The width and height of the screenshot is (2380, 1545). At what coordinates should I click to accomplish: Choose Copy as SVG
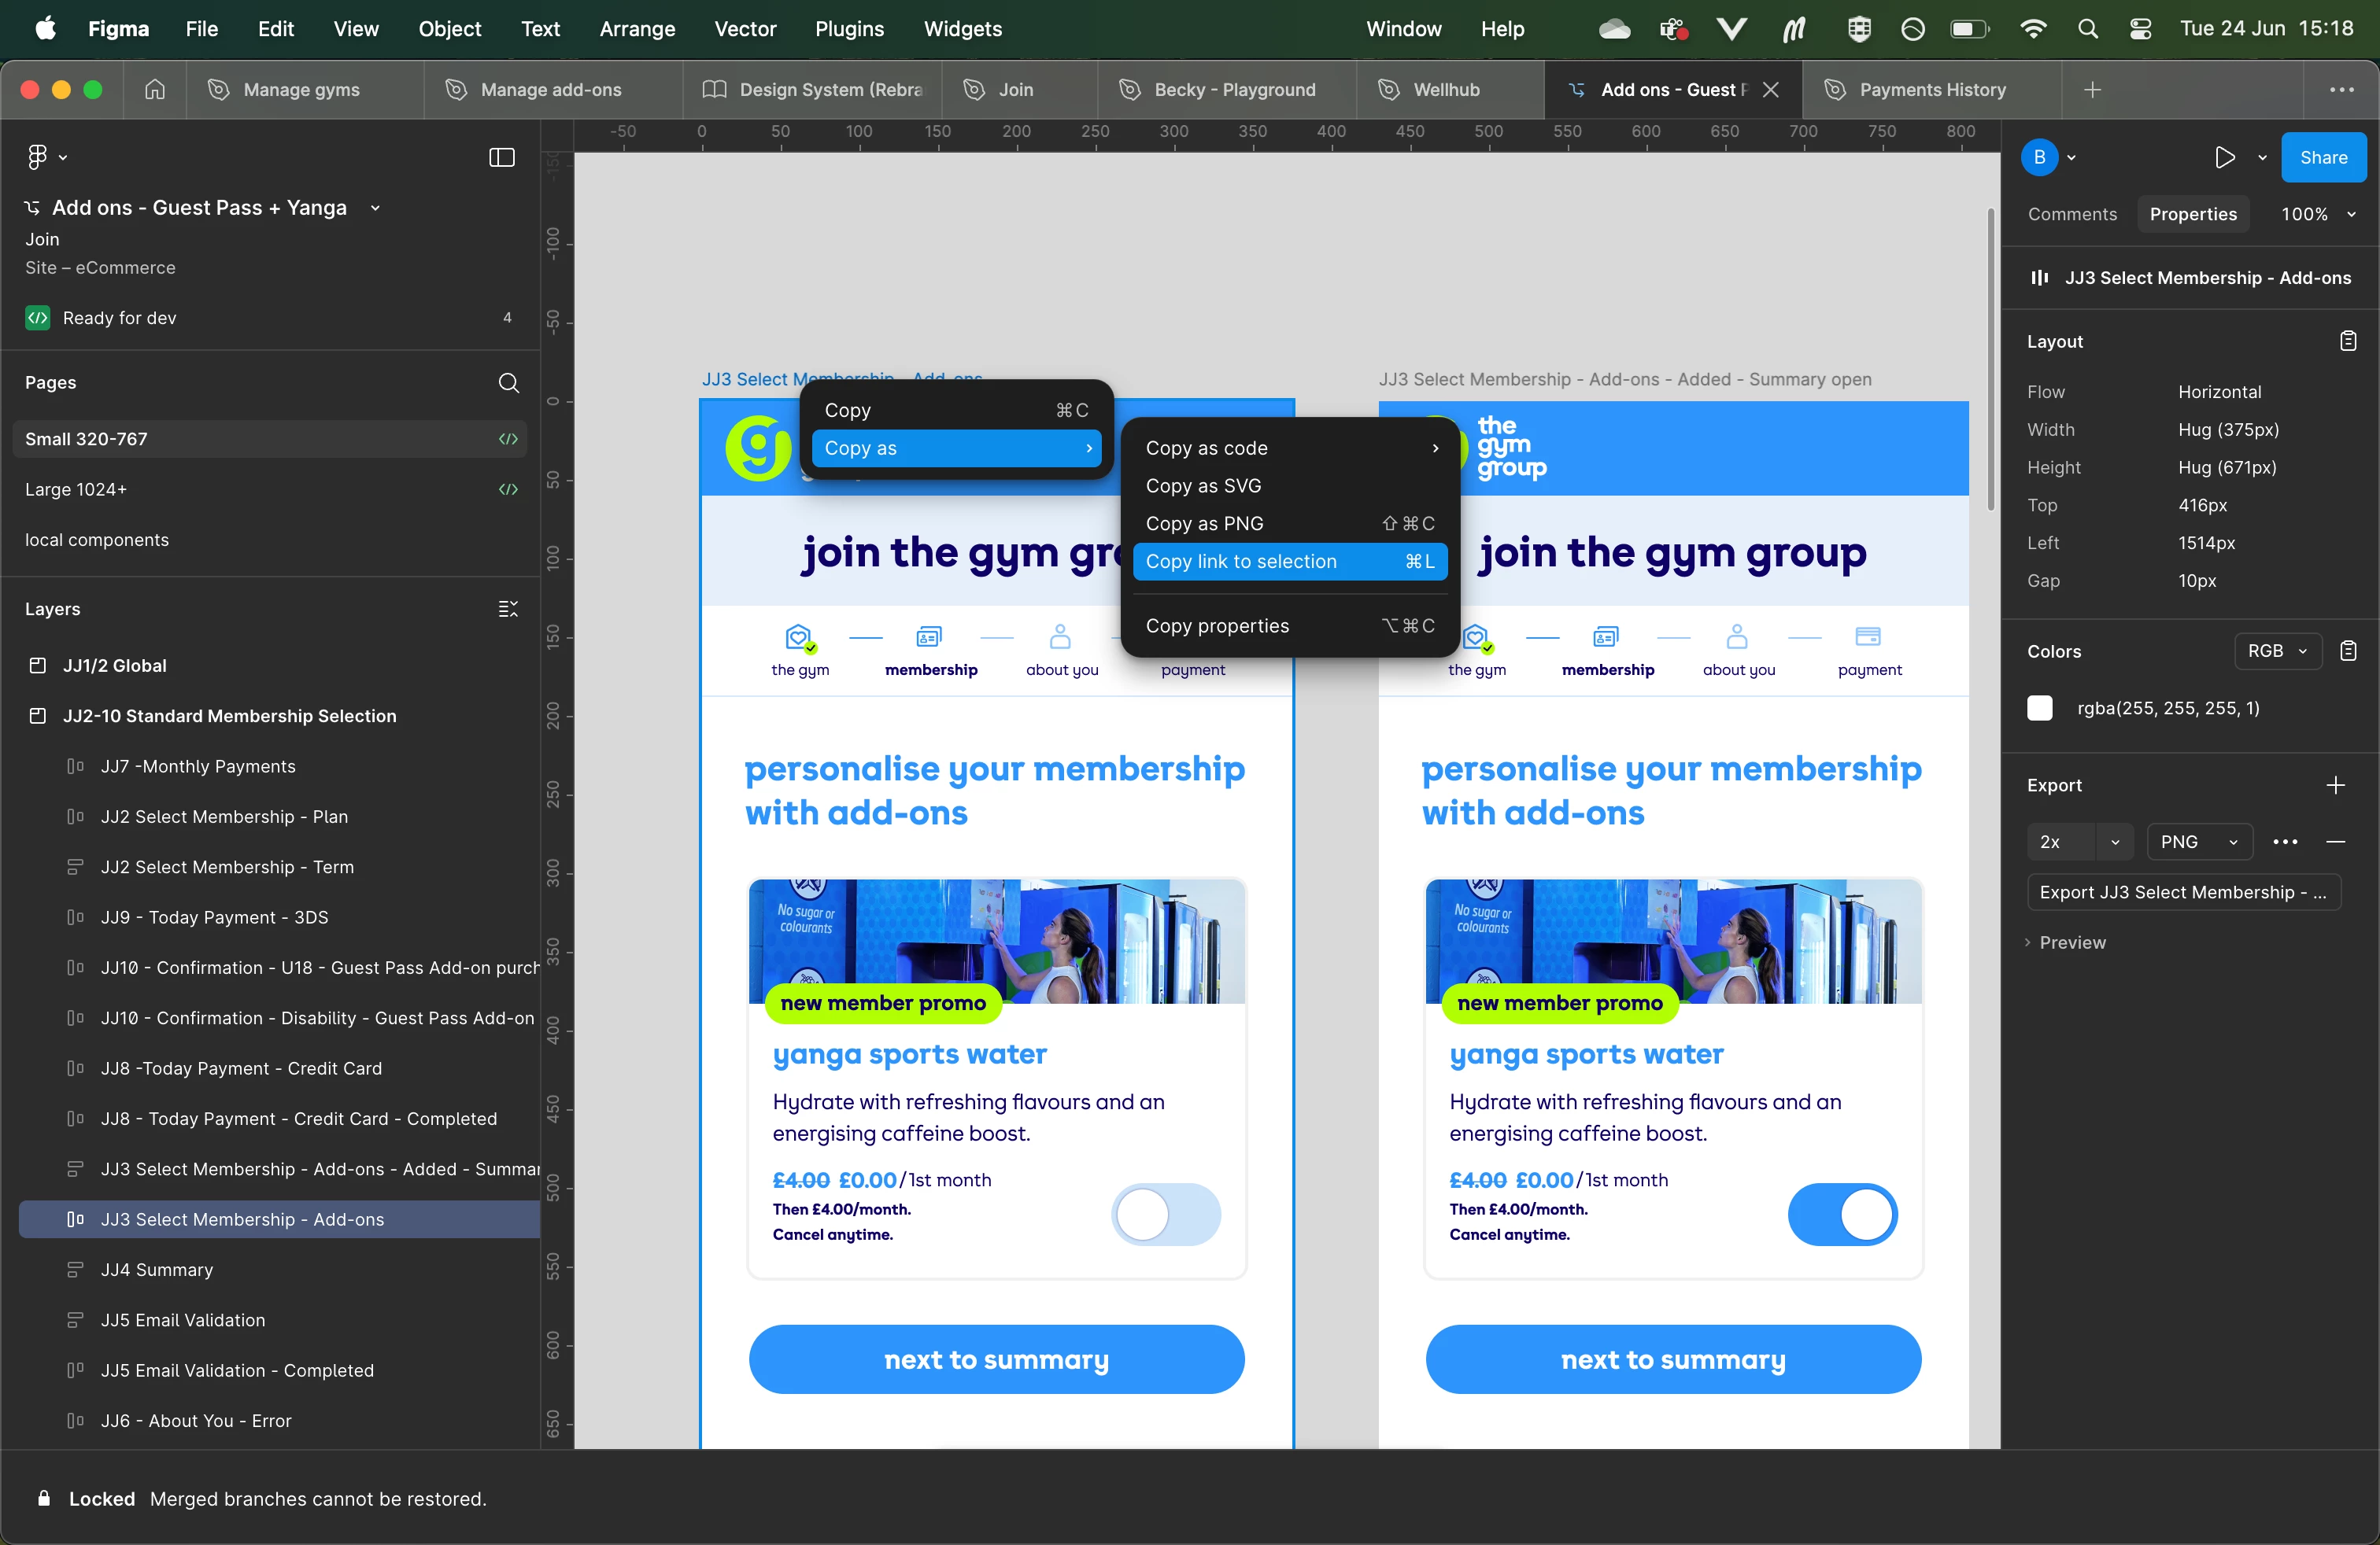coord(1290,485)
